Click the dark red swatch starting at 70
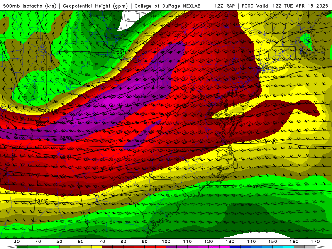The height and width of the screenshot is (249, 332). tap(107, 247)
